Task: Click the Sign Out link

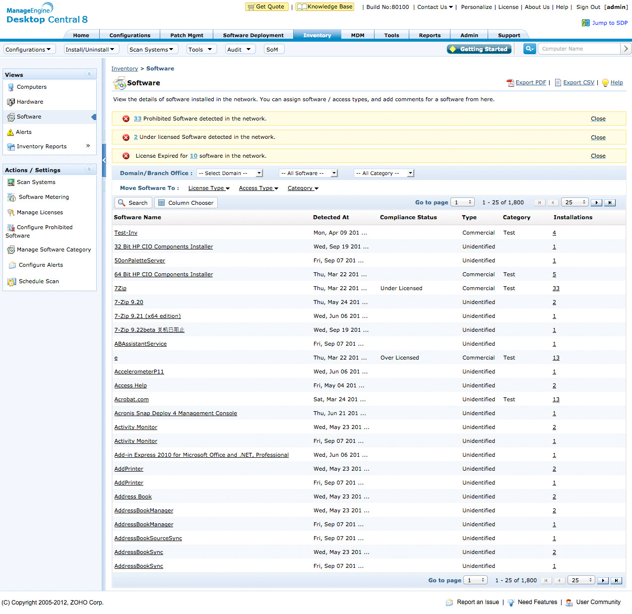Action: (588, 7)
